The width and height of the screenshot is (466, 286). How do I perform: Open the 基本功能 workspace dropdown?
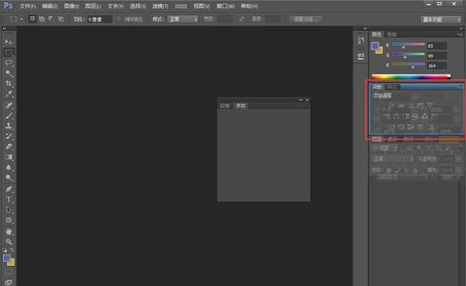[x=441, y=20]
